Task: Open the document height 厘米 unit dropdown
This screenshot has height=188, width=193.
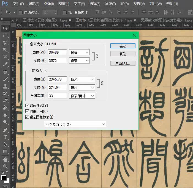Action: pyautogui.click(x=82, y=87)
